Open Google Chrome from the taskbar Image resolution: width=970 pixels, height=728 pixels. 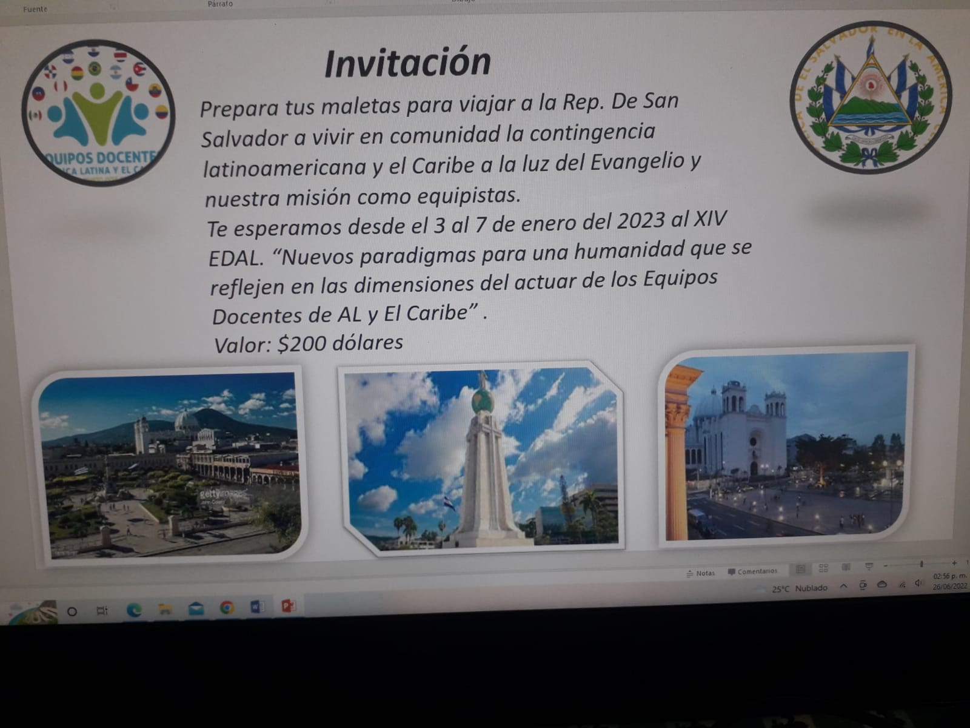[227, 608]
